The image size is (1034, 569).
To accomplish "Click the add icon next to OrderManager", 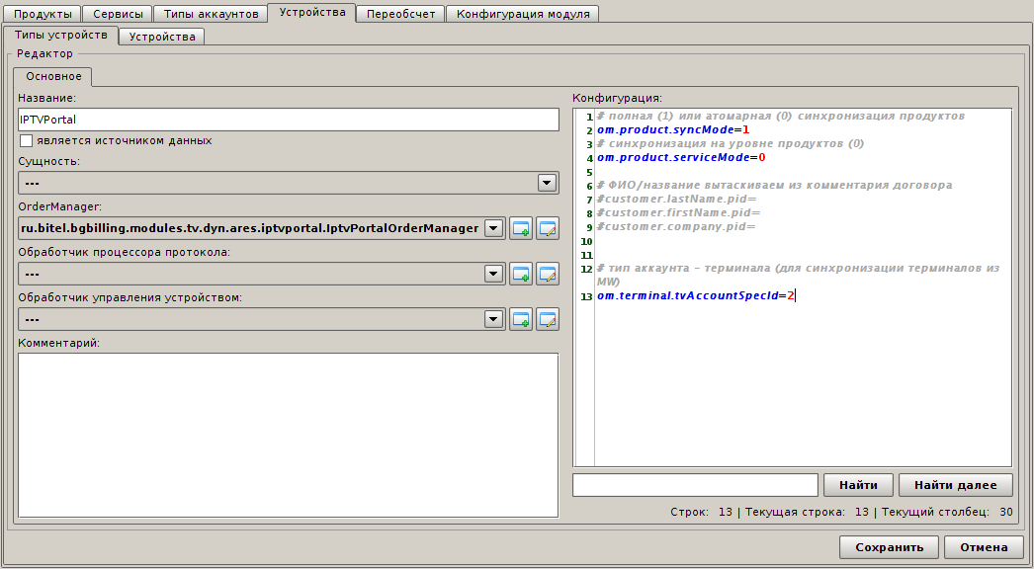I will (x=521, y=228).
